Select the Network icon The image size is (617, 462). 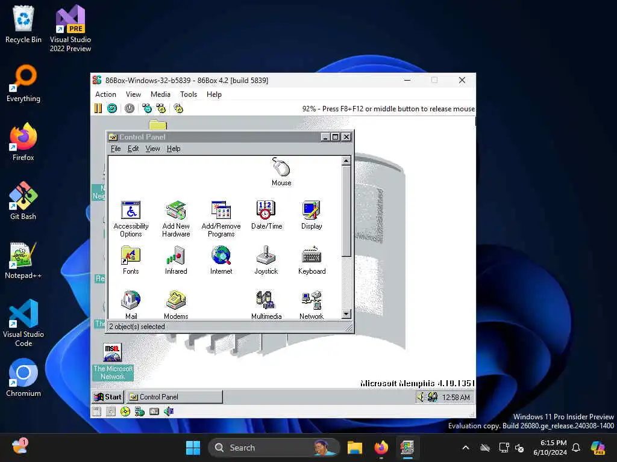[x=312, y=305]
